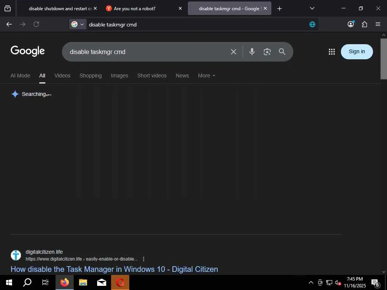Screen dimensions: 387x290
Task: Open the Windows Start menu
Action: click(x=9, y=282)
